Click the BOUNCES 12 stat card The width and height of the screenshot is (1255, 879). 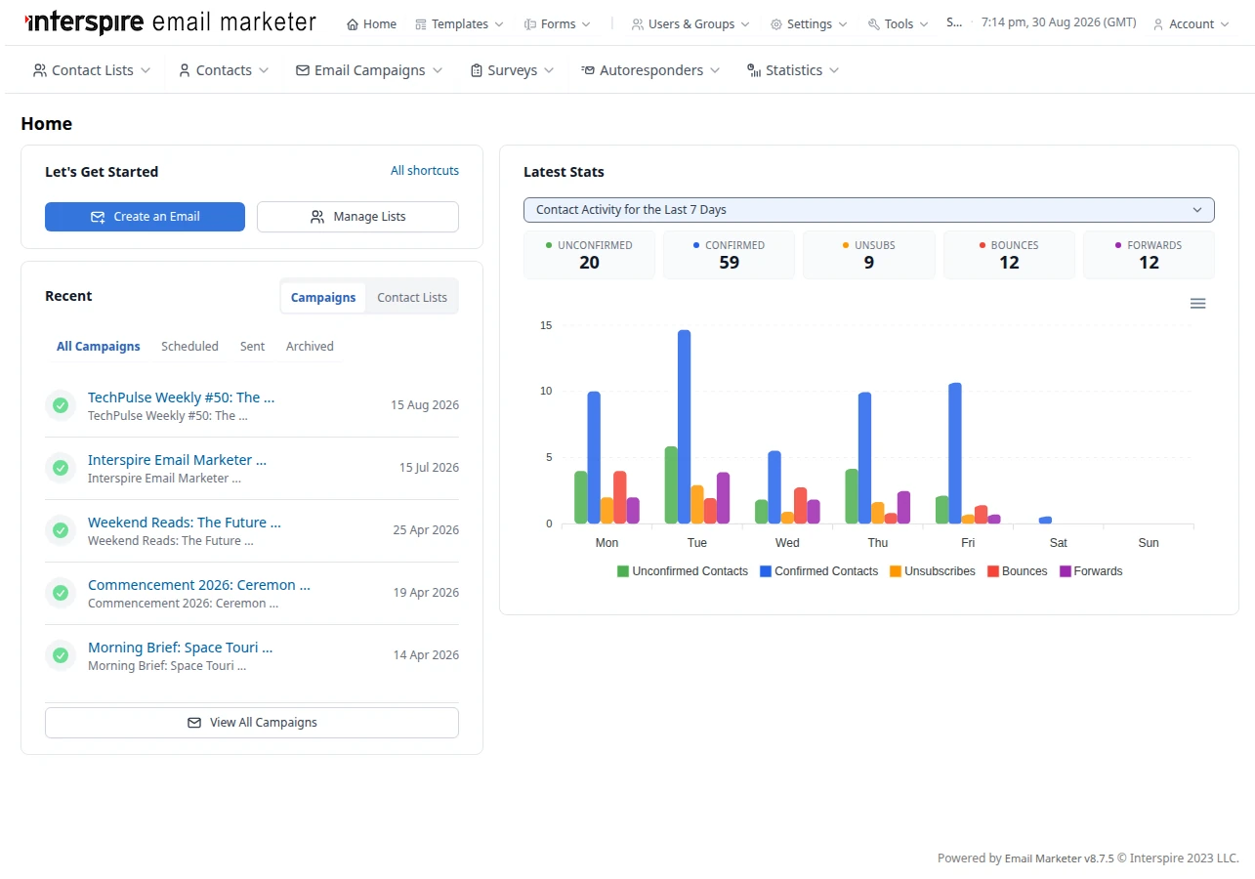point(1009,255)
